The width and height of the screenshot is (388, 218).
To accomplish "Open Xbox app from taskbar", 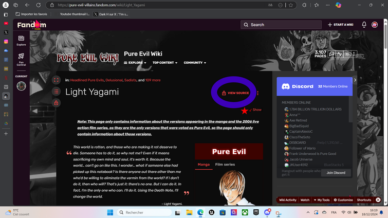I will pyautogui.click(x=245, y=212).
